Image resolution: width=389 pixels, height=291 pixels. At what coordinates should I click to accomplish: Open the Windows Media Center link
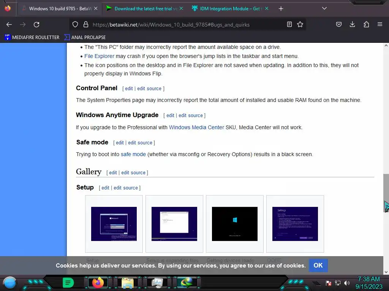(196, 127)
